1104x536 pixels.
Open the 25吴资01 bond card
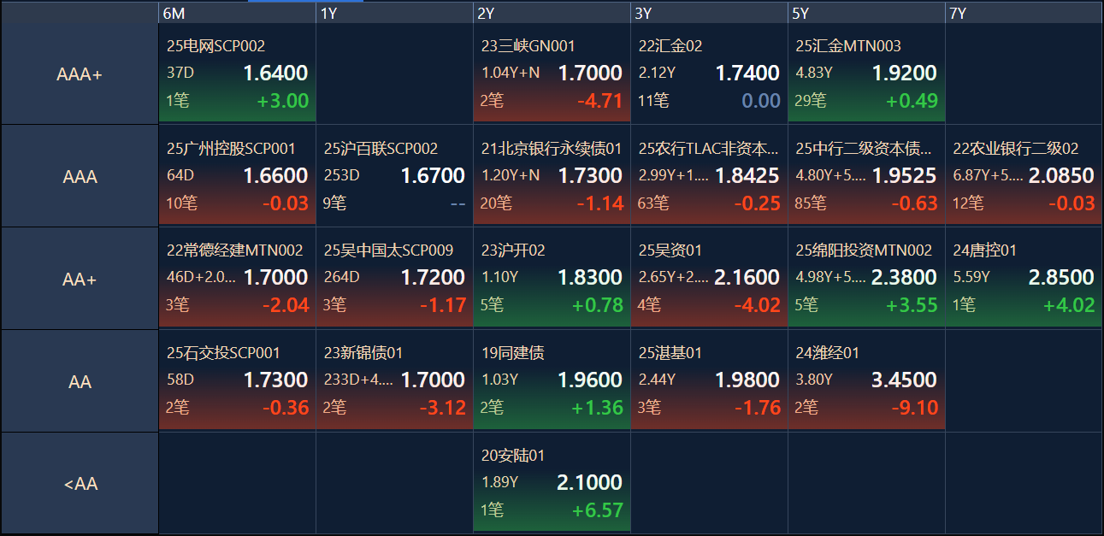(x=709, y=279)
